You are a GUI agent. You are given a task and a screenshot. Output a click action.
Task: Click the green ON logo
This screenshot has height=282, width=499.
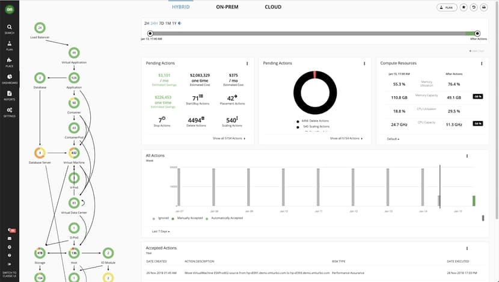[x=10, y=10]
